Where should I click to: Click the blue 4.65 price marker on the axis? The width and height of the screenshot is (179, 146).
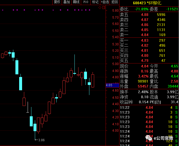(109, 85)
